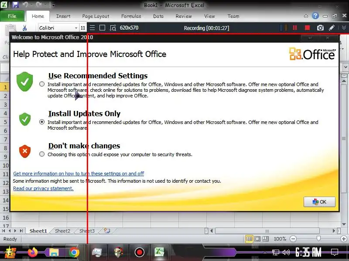The image size is (349, 261).
Task: Click the OK button in Office dialog
Action: [x=319, y=202]
